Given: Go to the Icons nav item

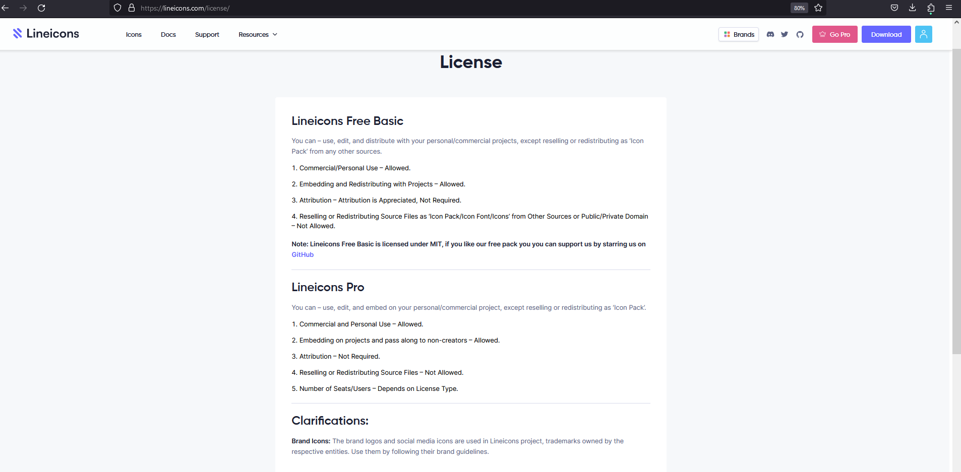Looking at the screenshot, I should tap(134, 35).
